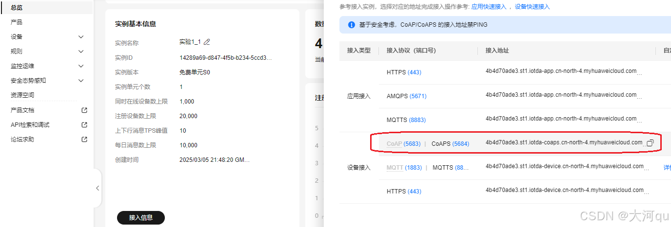671x227 pixels.
Task: Open 总览 in the sidebar
Action: (x=17, y=7)
